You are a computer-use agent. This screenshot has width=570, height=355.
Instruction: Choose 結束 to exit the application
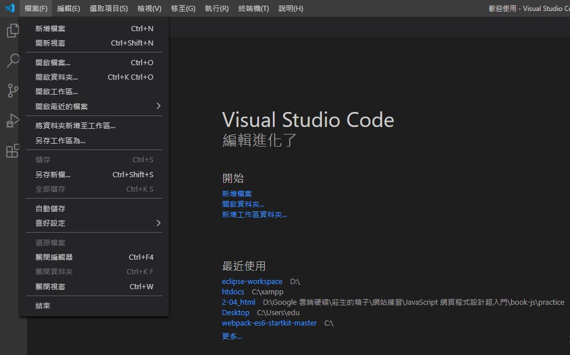pos(94,305)
